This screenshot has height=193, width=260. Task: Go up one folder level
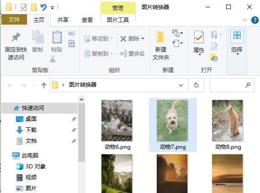click(44, 85)
